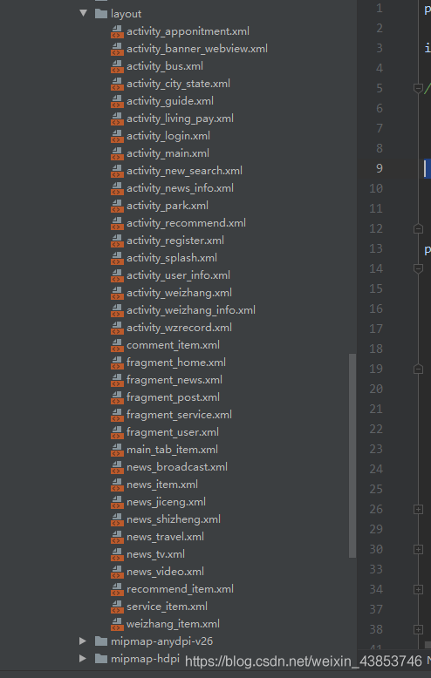431x678 pixels.
Task: Collapse code block at editor line 14
Action: (x=418, y=268)
